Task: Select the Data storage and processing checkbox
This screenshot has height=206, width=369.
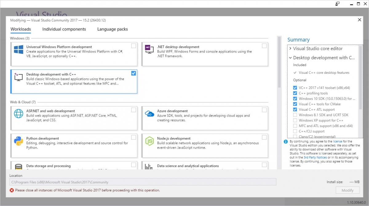Action: (133, 165)
